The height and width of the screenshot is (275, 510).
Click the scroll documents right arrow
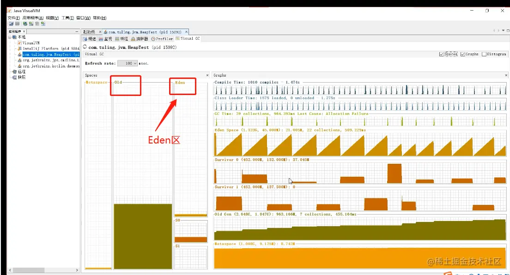(498, 30)
